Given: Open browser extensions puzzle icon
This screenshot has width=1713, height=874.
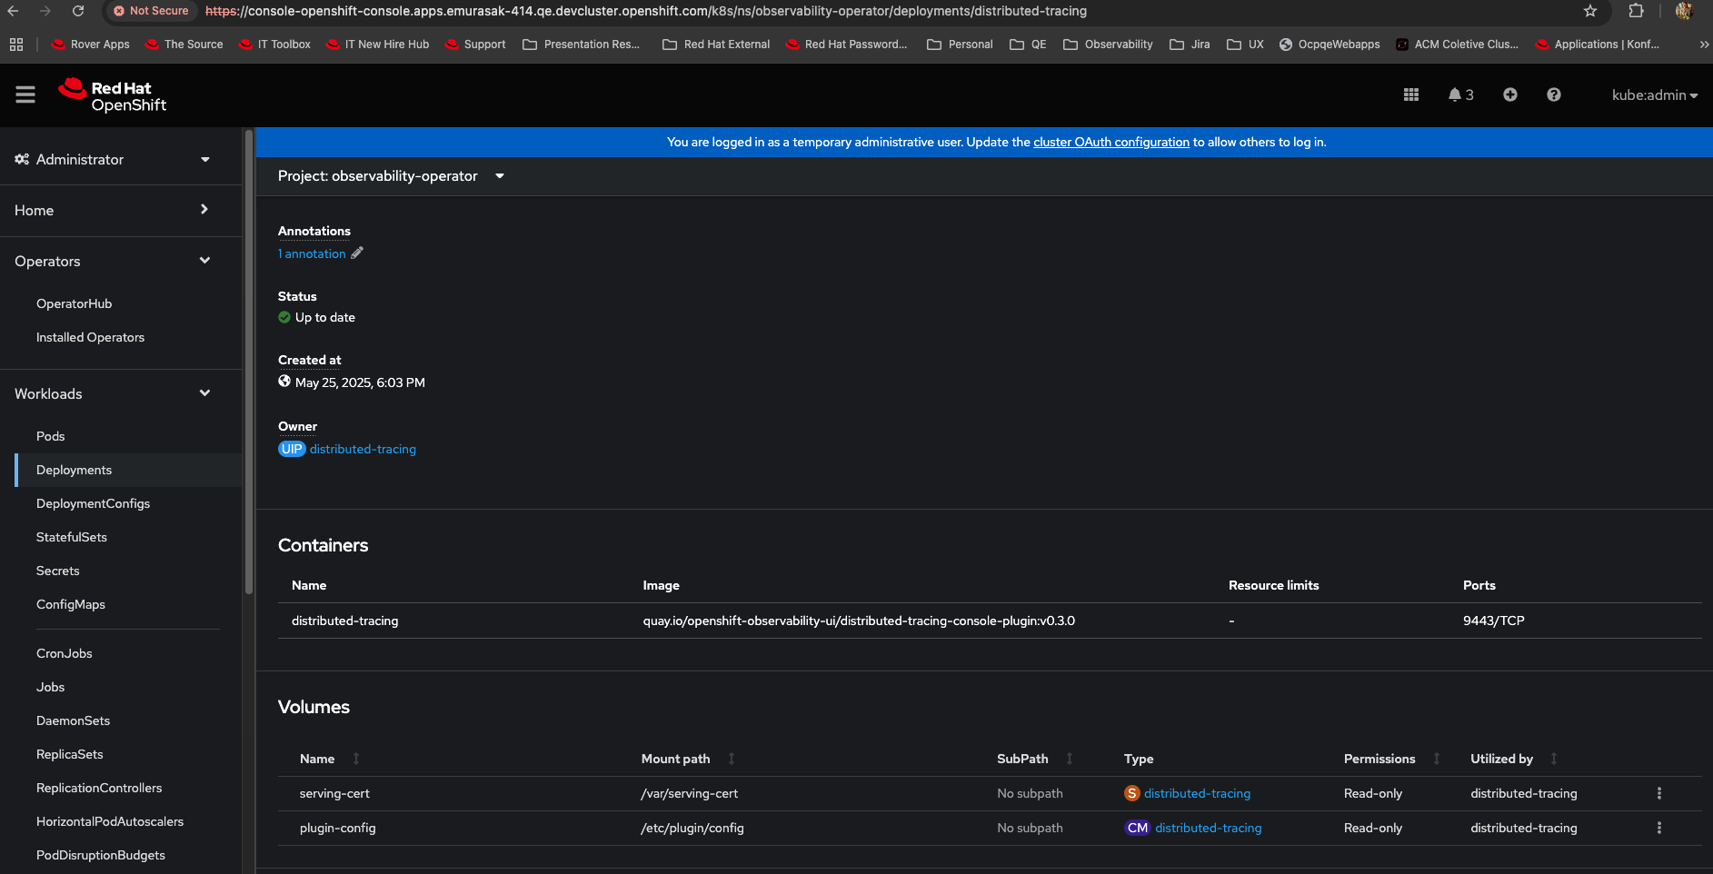Looking at the screenshot, I should (x=1637, y=11).
